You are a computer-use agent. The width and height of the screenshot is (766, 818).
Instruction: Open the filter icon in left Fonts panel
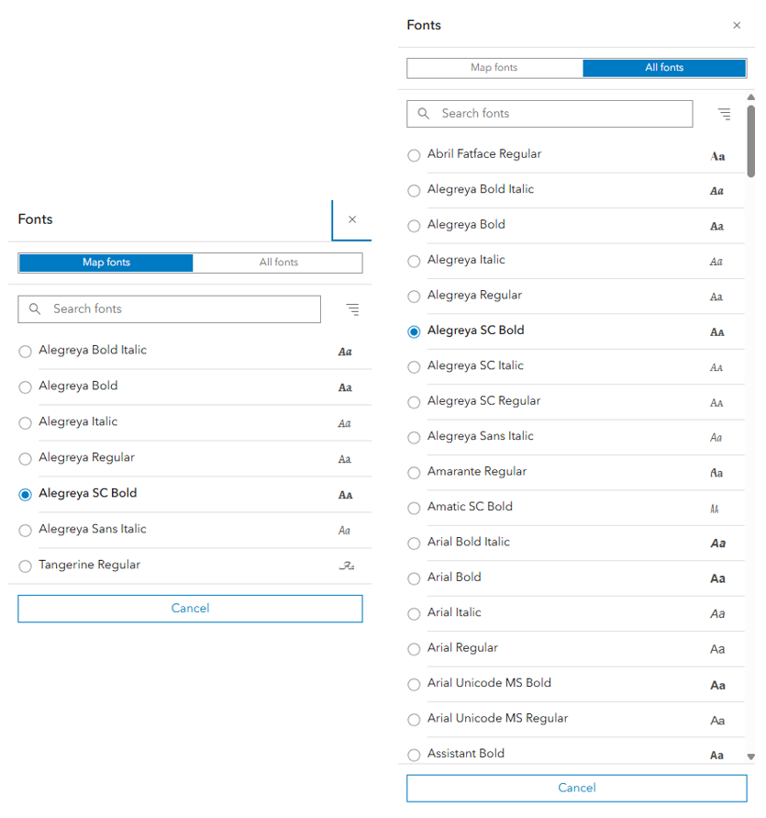352,309
